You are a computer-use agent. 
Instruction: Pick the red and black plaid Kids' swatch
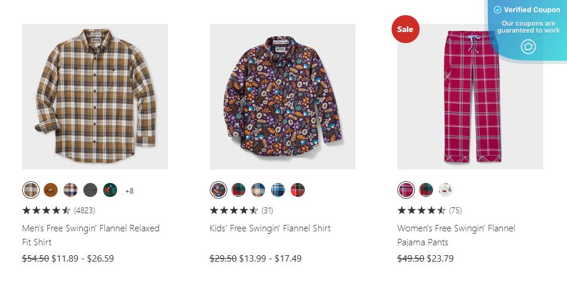[x=298, y=190]
